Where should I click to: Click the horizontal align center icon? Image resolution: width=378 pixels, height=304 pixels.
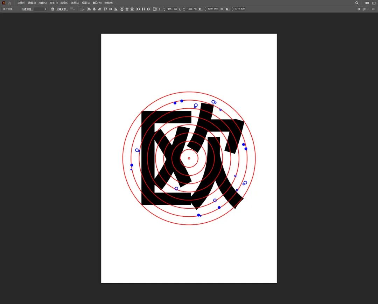click(x=94, y=9)
